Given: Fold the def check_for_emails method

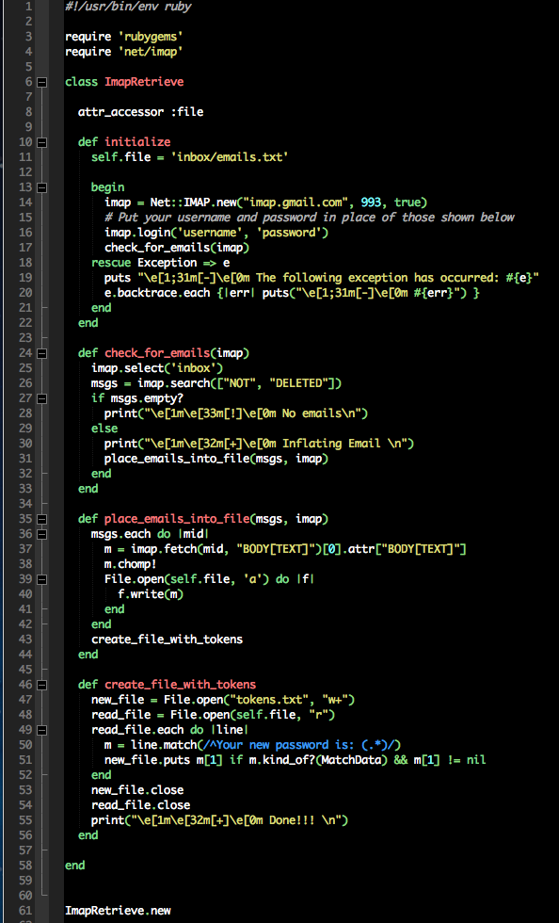Looking at the screenshot, I should click(x=41, y=353).
